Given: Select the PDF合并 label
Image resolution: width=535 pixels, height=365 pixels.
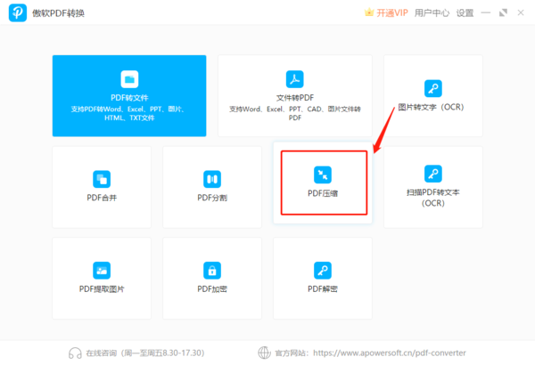Looking at the screenshot, I should 102,198.
